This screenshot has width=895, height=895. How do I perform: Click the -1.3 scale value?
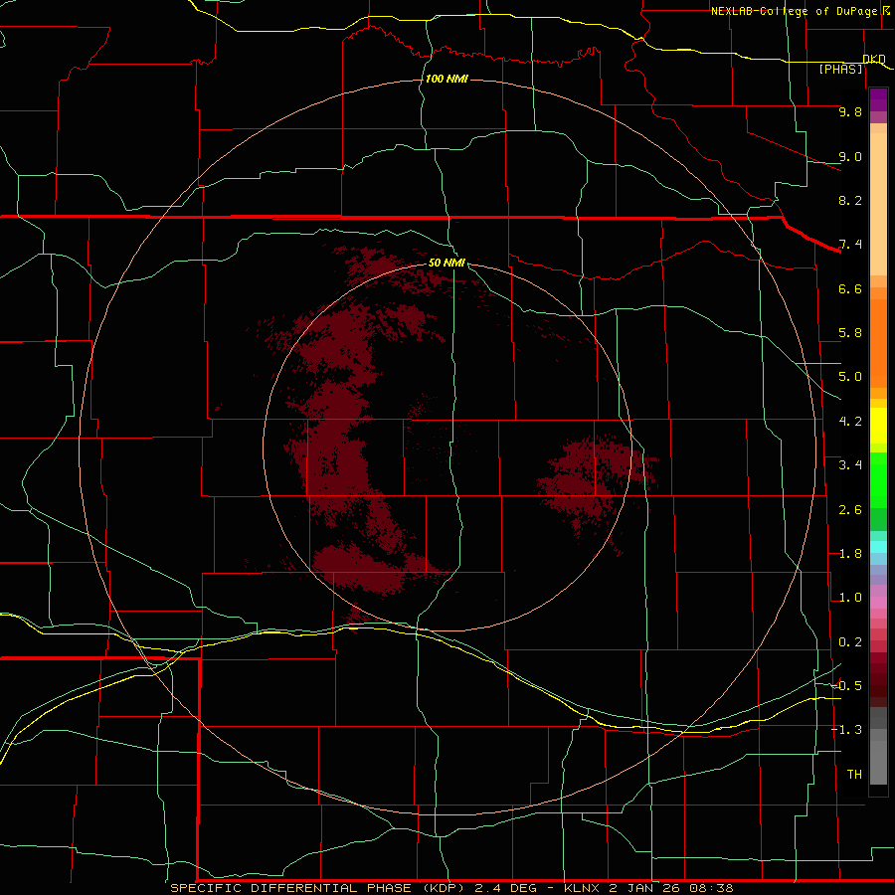point(847,730)
